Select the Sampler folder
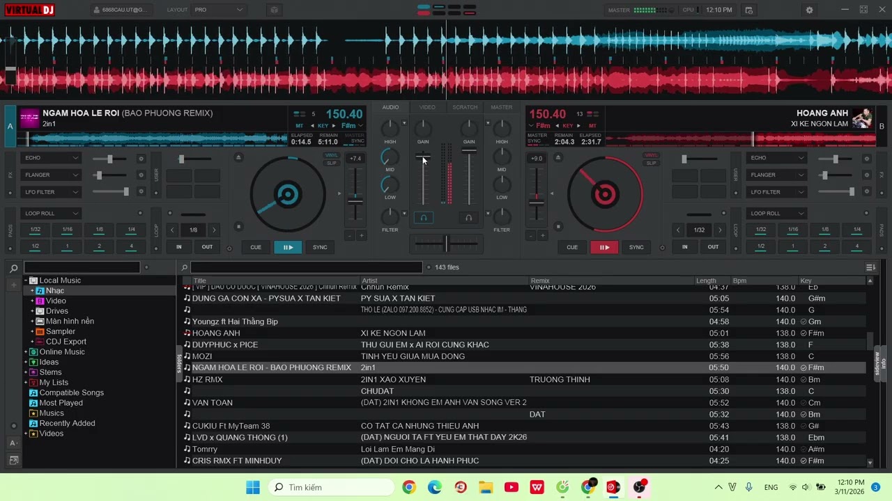Viewport: 892px width, 501px height. [61, 331]
